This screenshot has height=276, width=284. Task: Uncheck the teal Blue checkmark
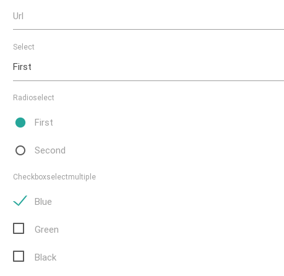(x=20, y=201)
